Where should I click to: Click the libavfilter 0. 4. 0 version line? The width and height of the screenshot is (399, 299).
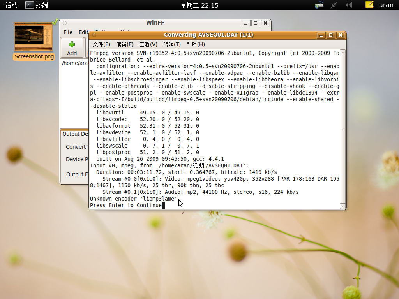(148, 139)
